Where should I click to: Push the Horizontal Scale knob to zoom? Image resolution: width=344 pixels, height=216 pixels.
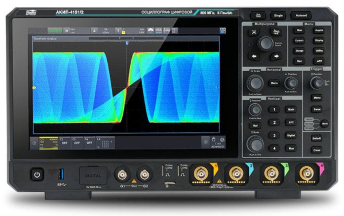(256, 83)
